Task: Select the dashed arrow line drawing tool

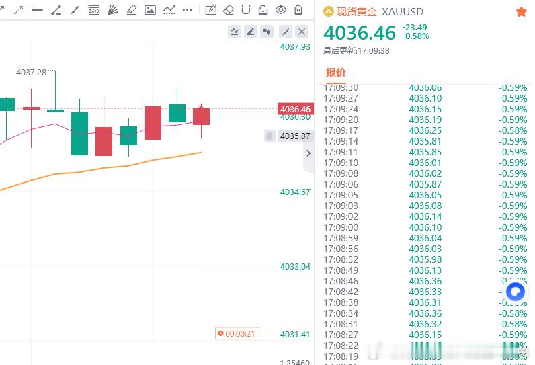Action: point(18,10)
